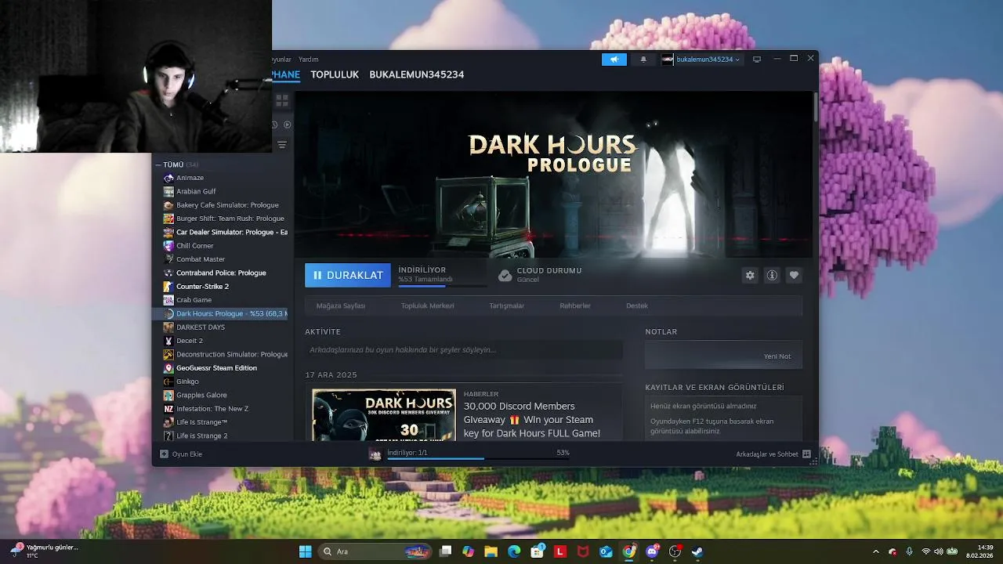Screen dimensions: 1003x564
Task: Open File Explorer from the taskbar
Action: [x=491, y=551]
